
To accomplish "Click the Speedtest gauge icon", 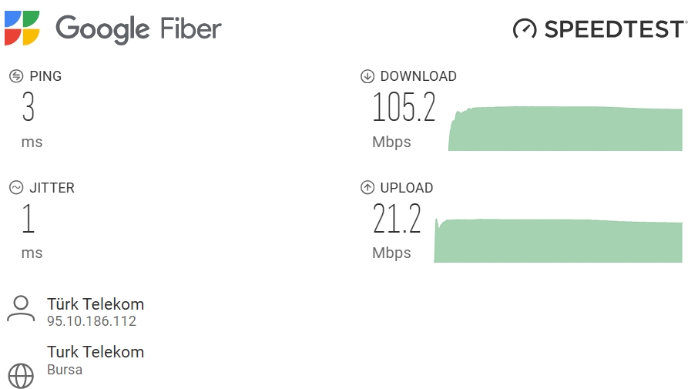I will [525, 29].
